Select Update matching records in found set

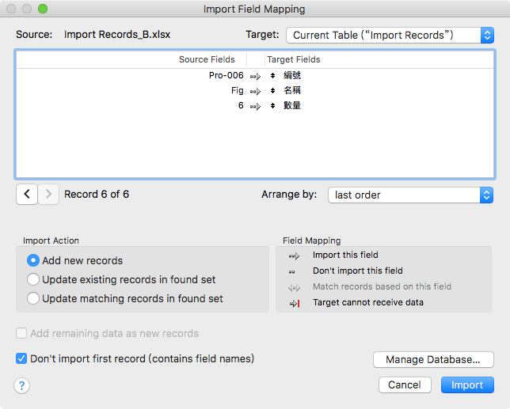coord(33,299)
